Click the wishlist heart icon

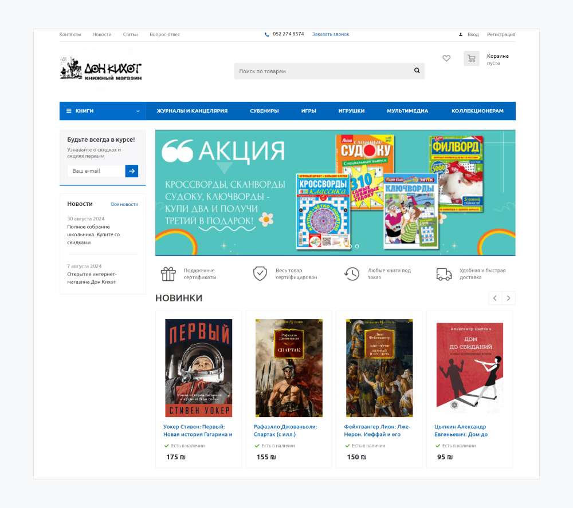tap(446, 58)
